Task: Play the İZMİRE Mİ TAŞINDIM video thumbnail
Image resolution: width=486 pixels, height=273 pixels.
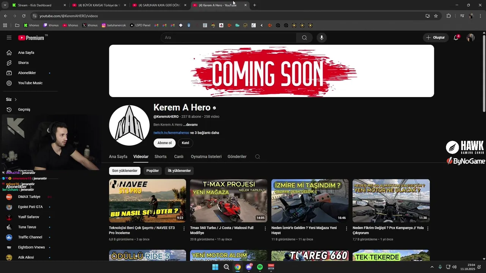Action: [x=310, y=201]
